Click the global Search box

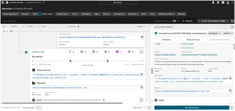118,2
